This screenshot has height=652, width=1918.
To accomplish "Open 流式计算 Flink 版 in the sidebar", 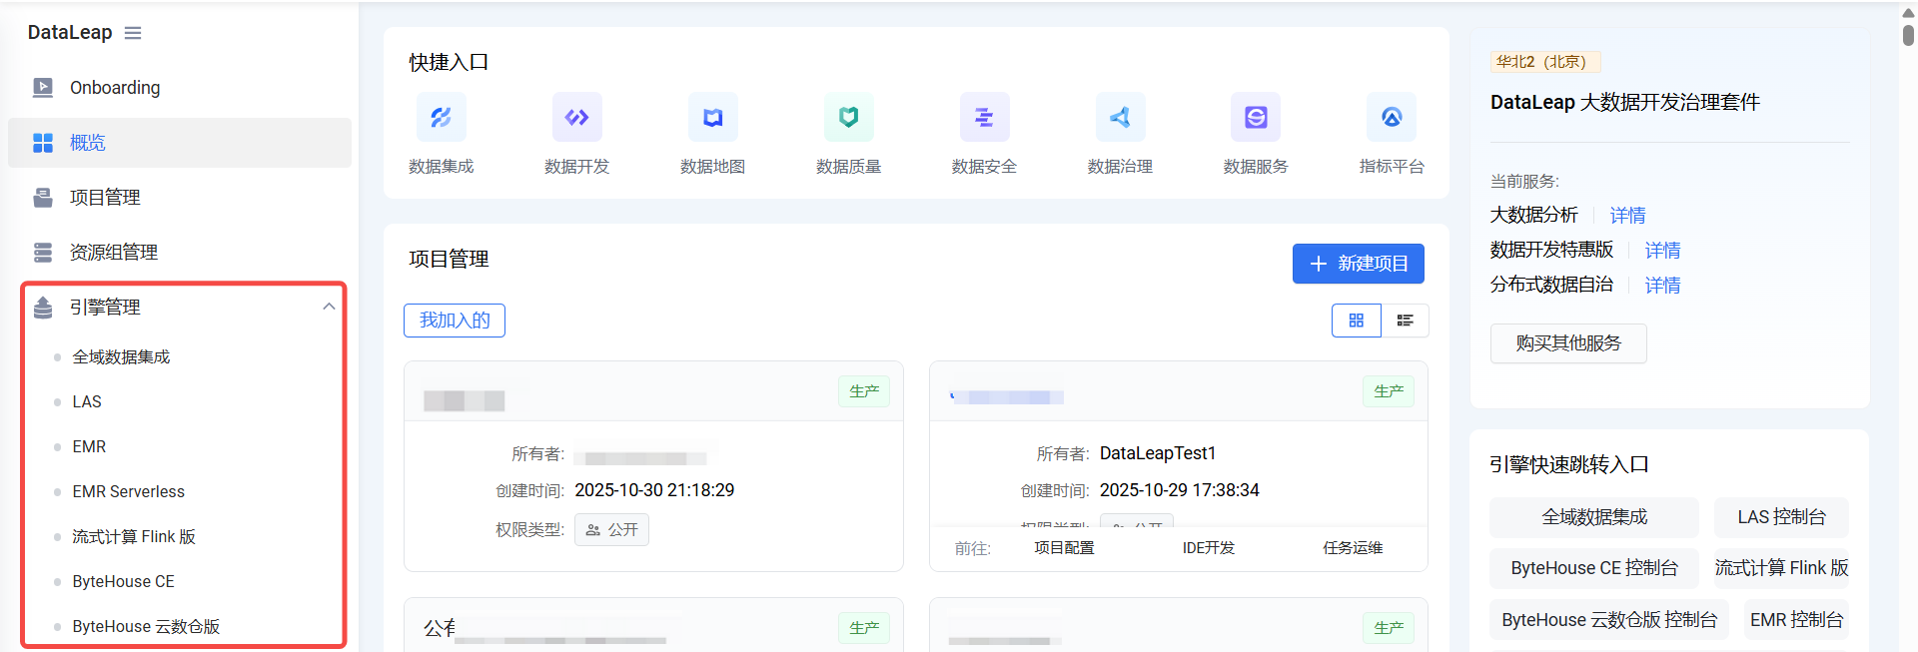I will pos(134,536).
